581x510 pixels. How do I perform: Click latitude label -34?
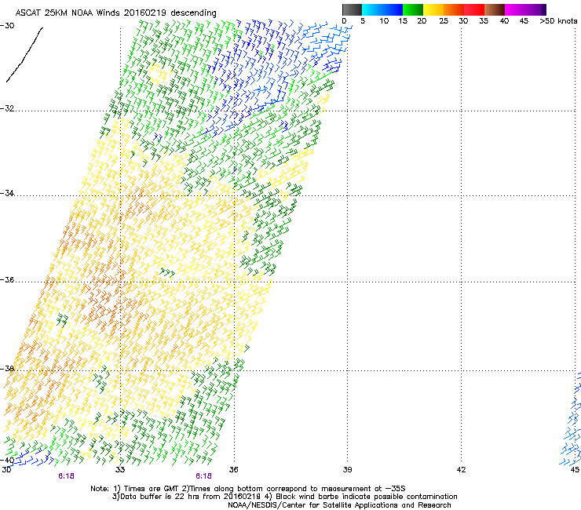pyautogui.click(x=7, y=193)
